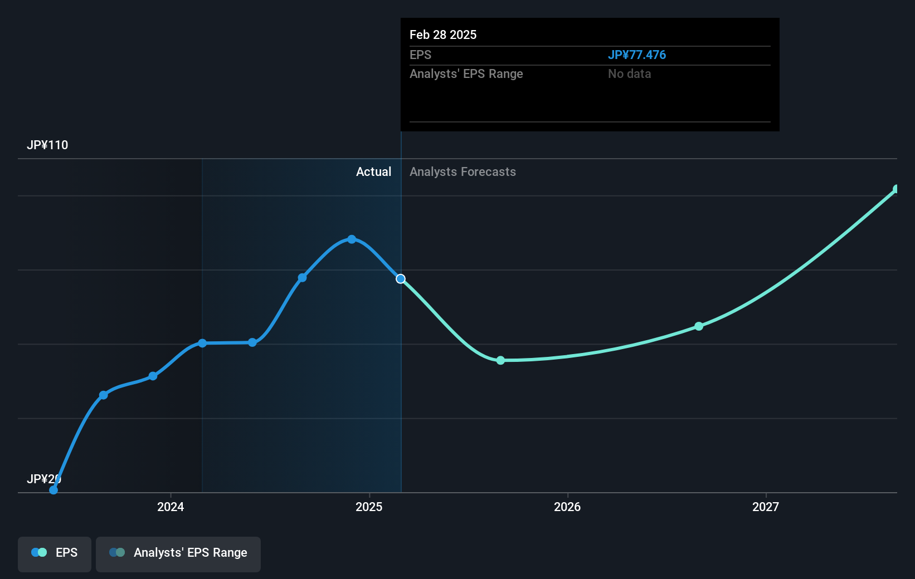Click the Actual label
915x579 pixels.
coord(373,172)
